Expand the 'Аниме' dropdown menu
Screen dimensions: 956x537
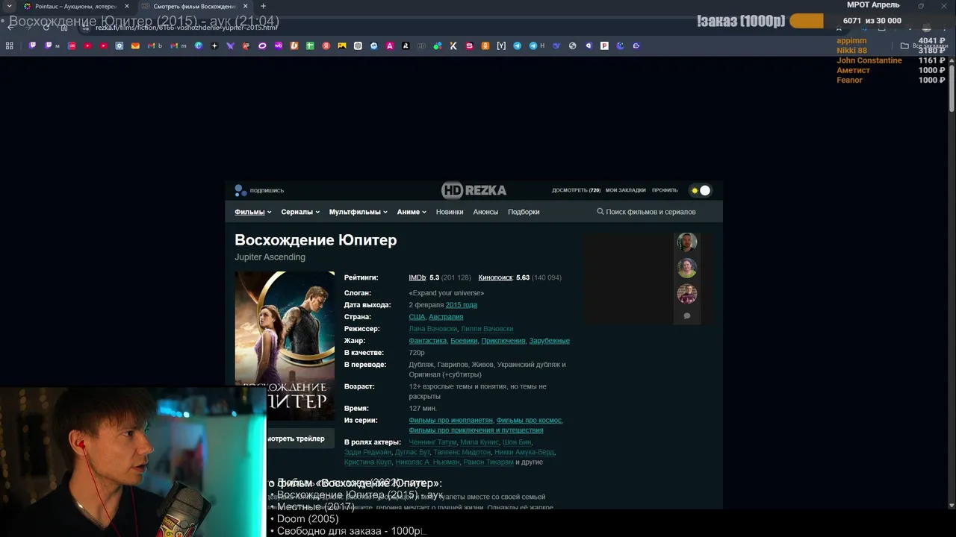point(412,212)
